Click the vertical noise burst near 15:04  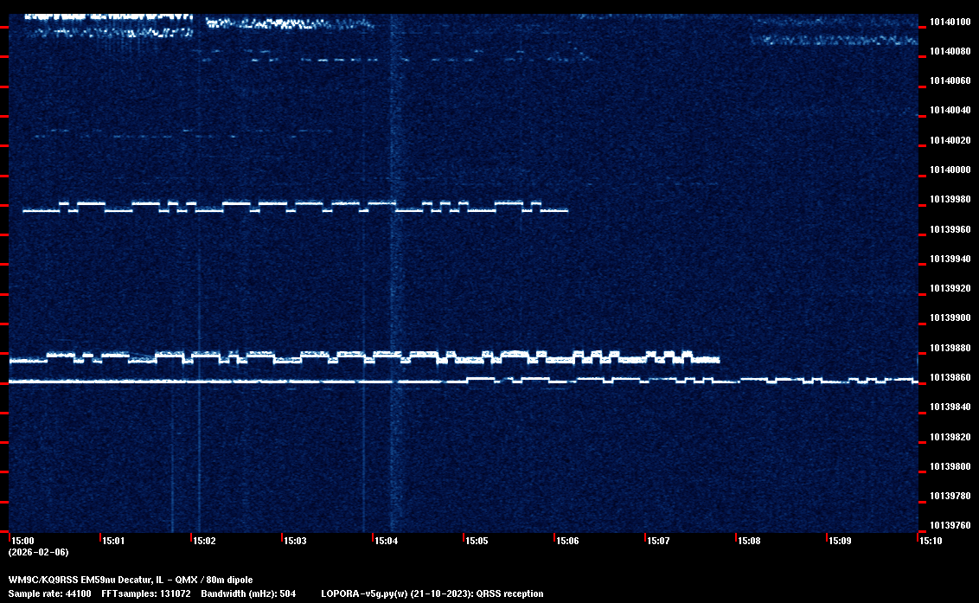(392, 260)
